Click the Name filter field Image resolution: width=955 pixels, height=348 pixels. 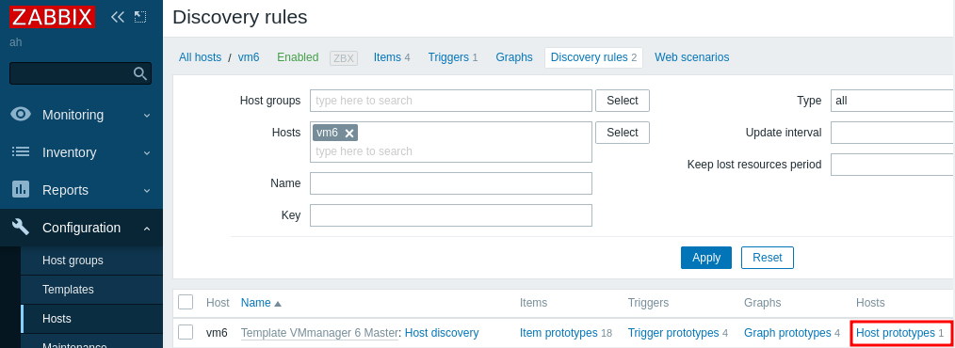pos(451,183)
